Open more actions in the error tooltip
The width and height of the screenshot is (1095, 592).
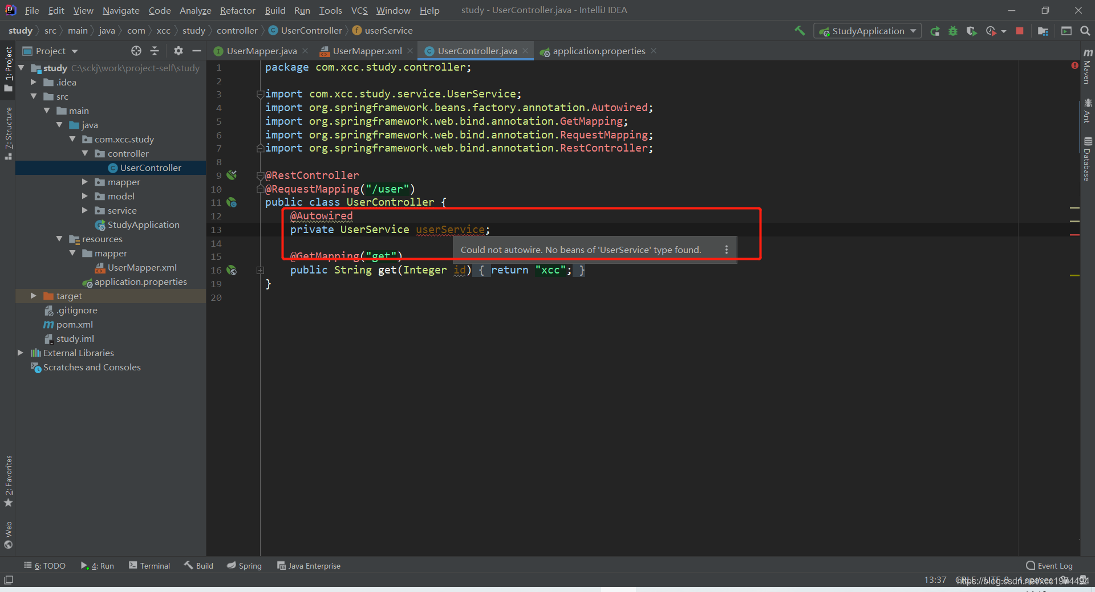click(x=726, y=250)
